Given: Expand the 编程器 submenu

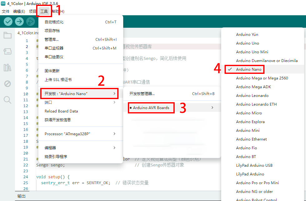Looking at the screenshot, I should [x=80, y=148].
